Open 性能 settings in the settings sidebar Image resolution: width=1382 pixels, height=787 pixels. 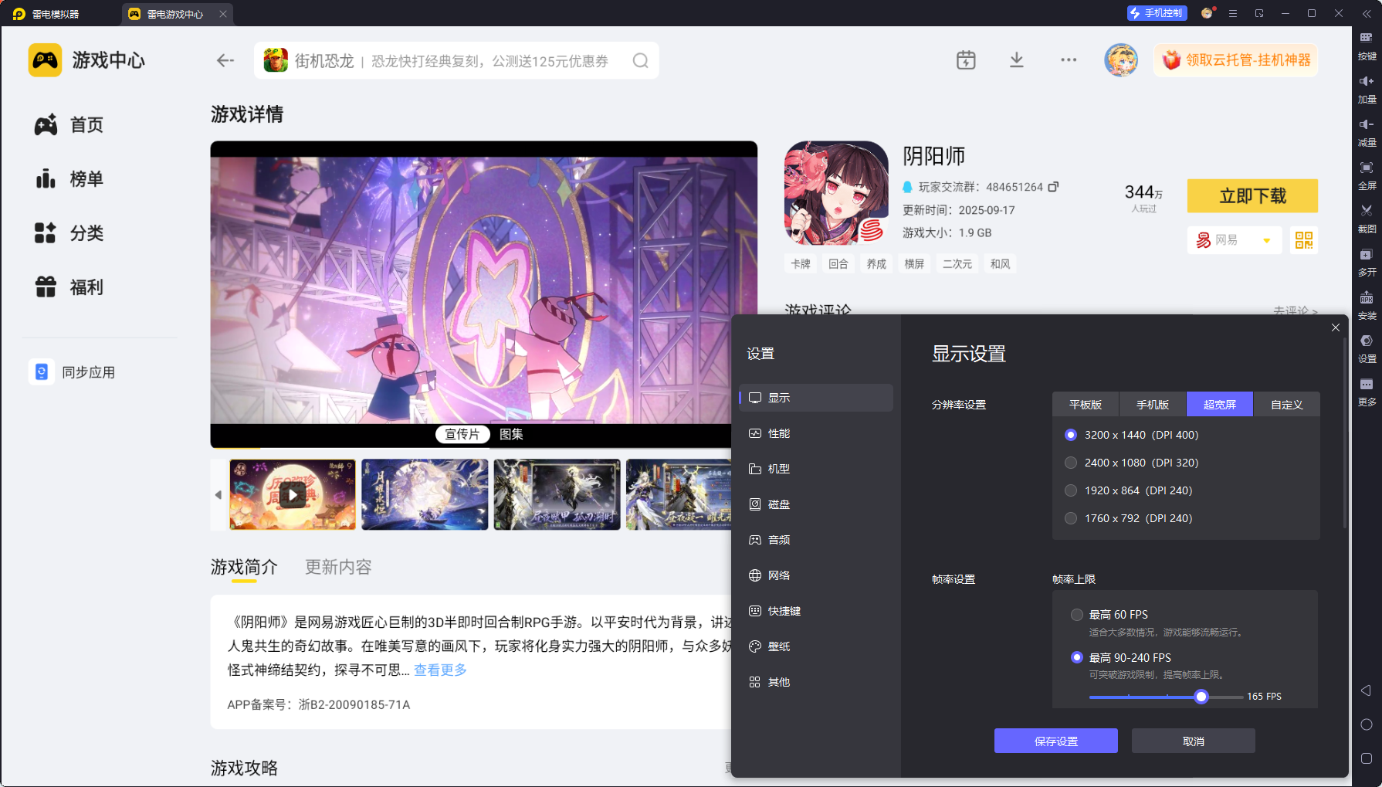pyautogui.click(x=778, y=433)
